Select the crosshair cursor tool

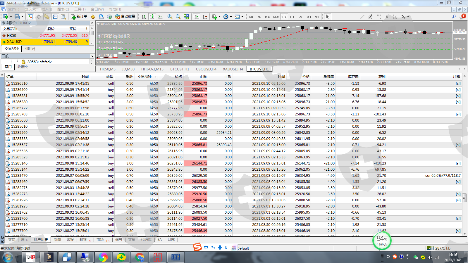[x=336, y=17]
